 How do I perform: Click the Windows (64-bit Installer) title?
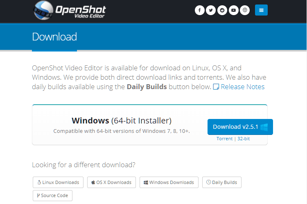(x=122, y=121)
